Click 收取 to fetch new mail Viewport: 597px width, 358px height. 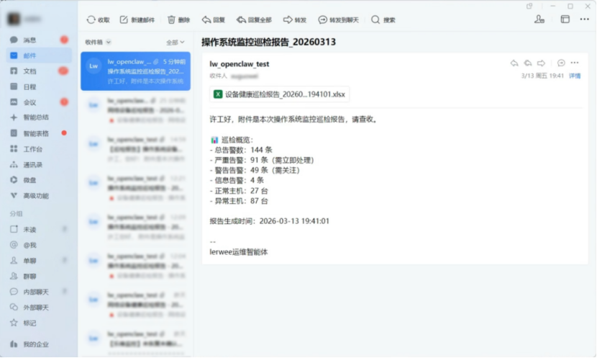pos(98,20)
